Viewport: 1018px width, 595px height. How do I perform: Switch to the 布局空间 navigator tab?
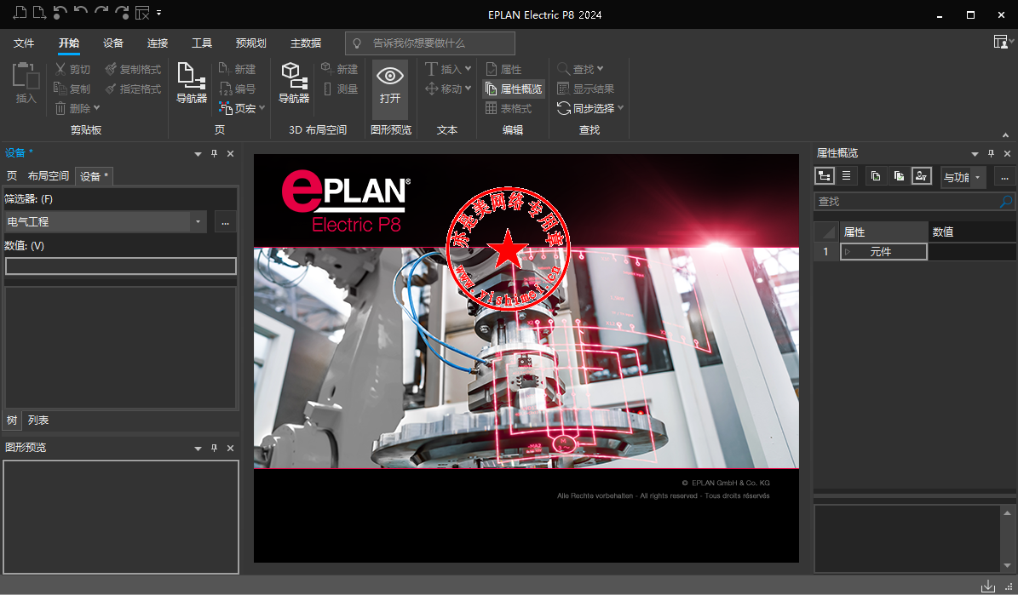point(49,176)
